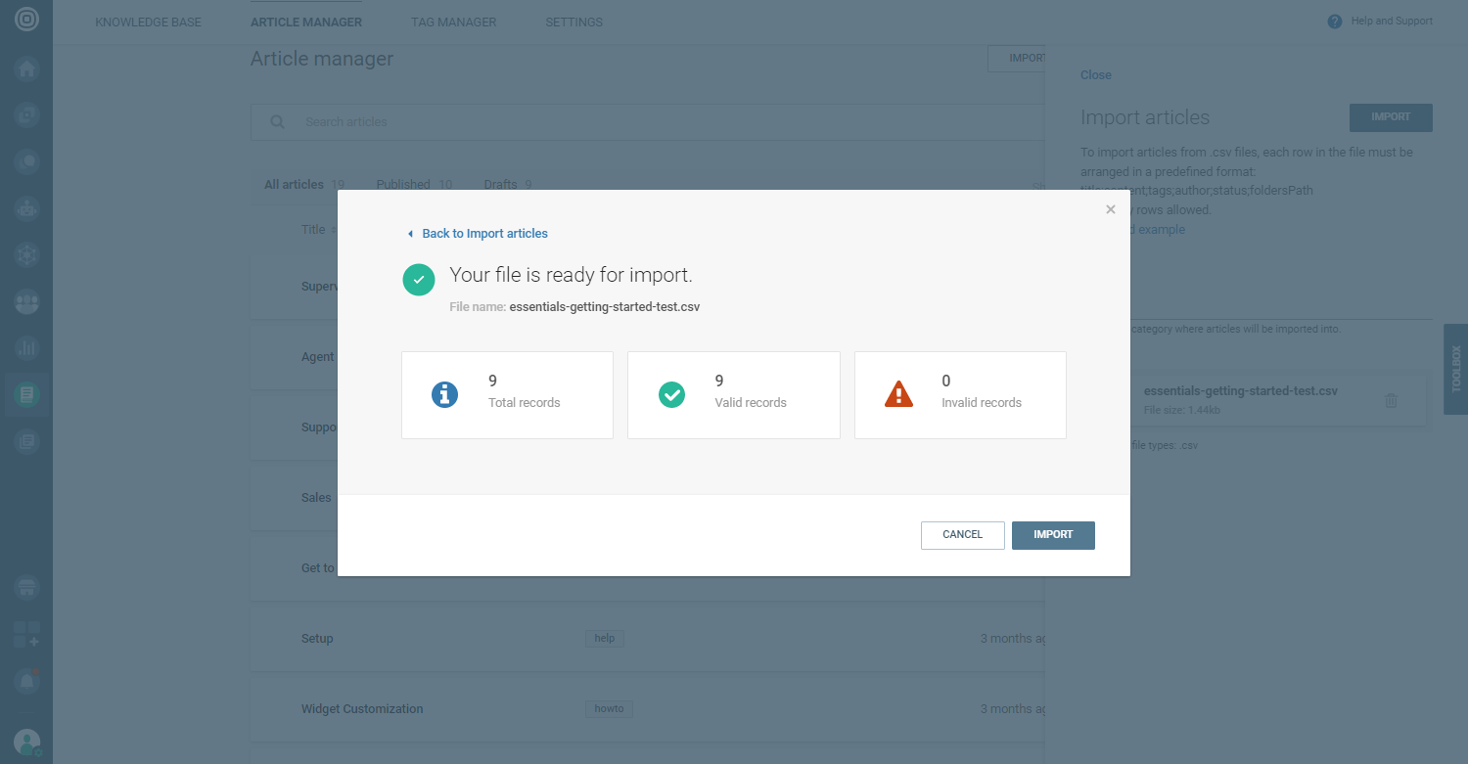Click the 'howto' tag on Widget Customization
The width and height of the screenshot is (1468, 764).
609,709
